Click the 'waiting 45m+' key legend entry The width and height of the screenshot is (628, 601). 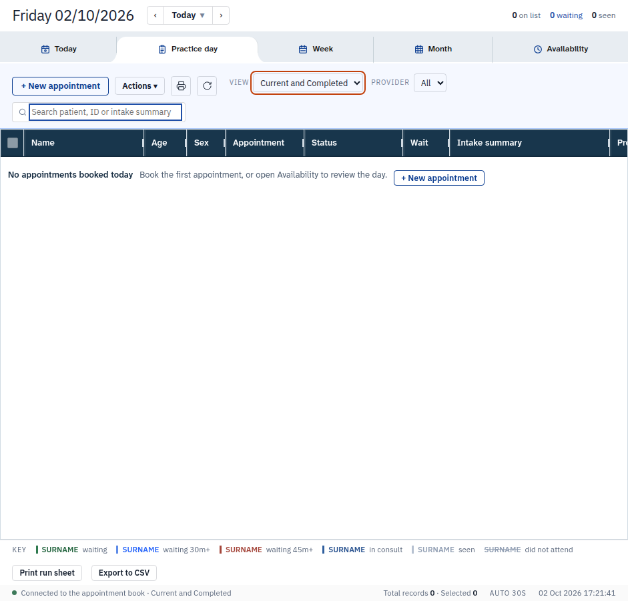(266, 550)
